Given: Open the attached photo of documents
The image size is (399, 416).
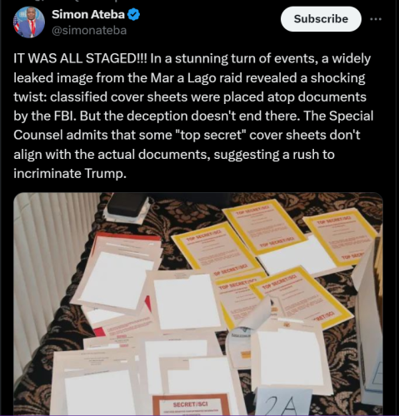Looking at the screenshot, I should [x=198, y=304].
